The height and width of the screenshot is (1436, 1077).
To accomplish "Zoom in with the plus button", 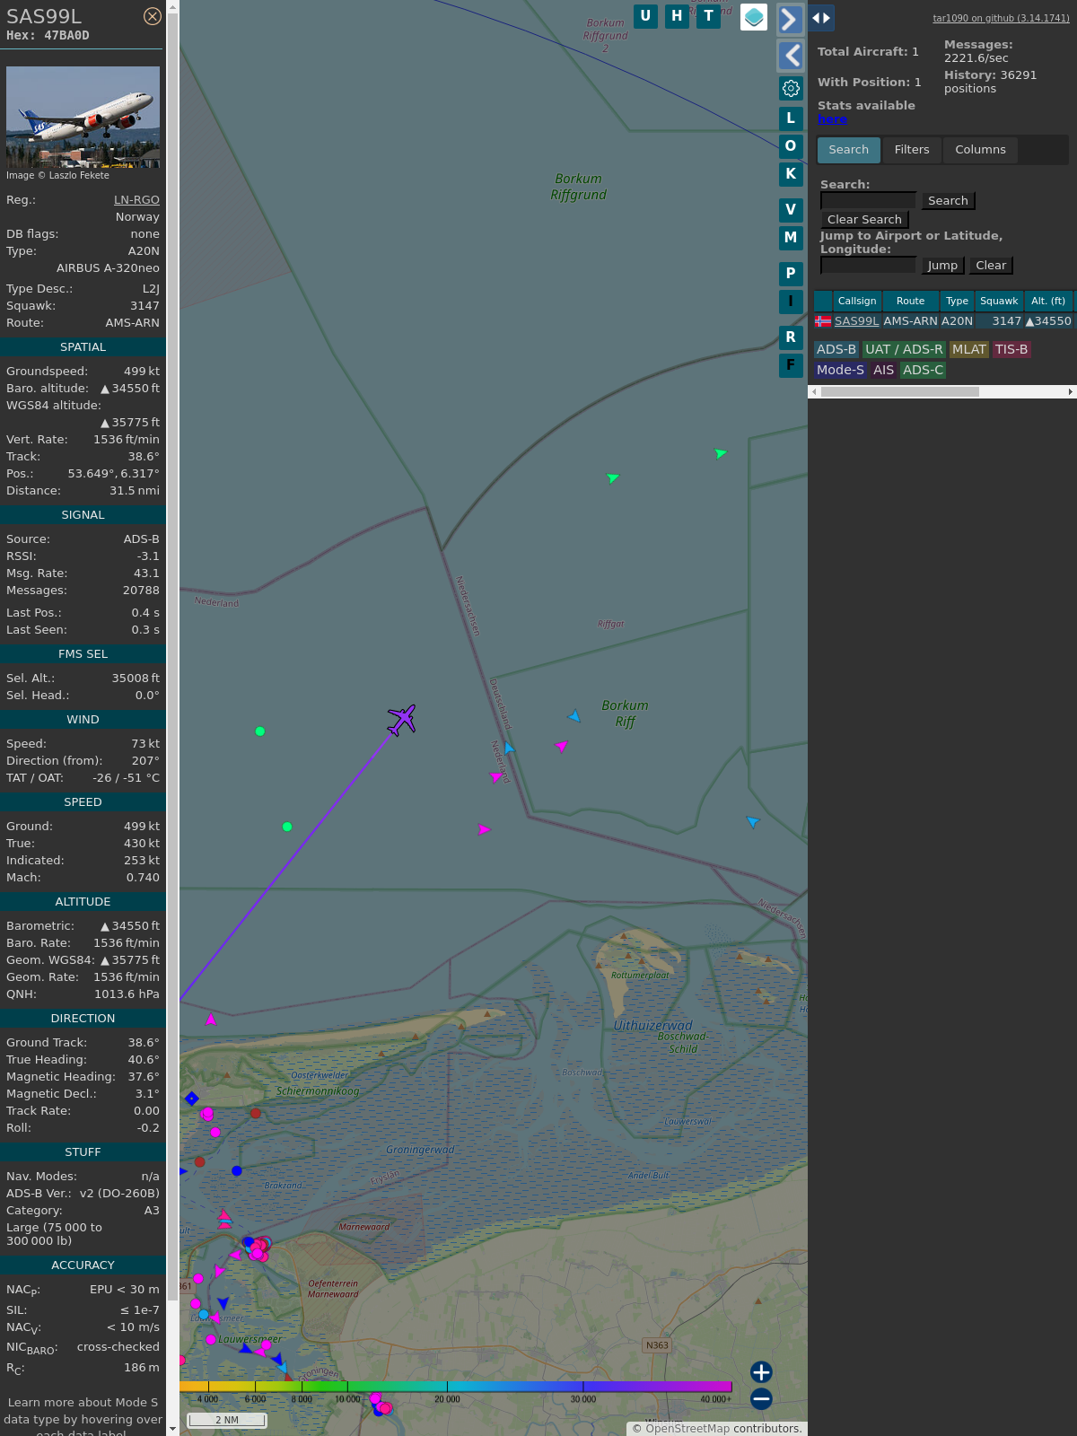I will click(x=761, y=1372).
